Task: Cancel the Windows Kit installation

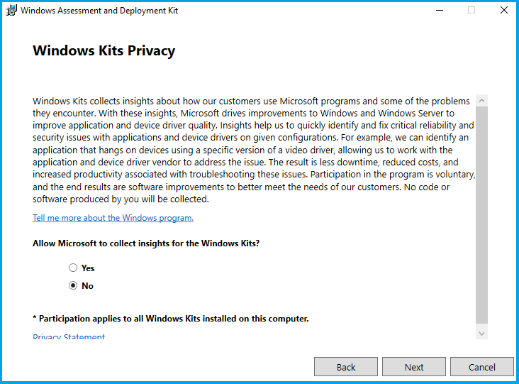Action: [x=482, y=367]
